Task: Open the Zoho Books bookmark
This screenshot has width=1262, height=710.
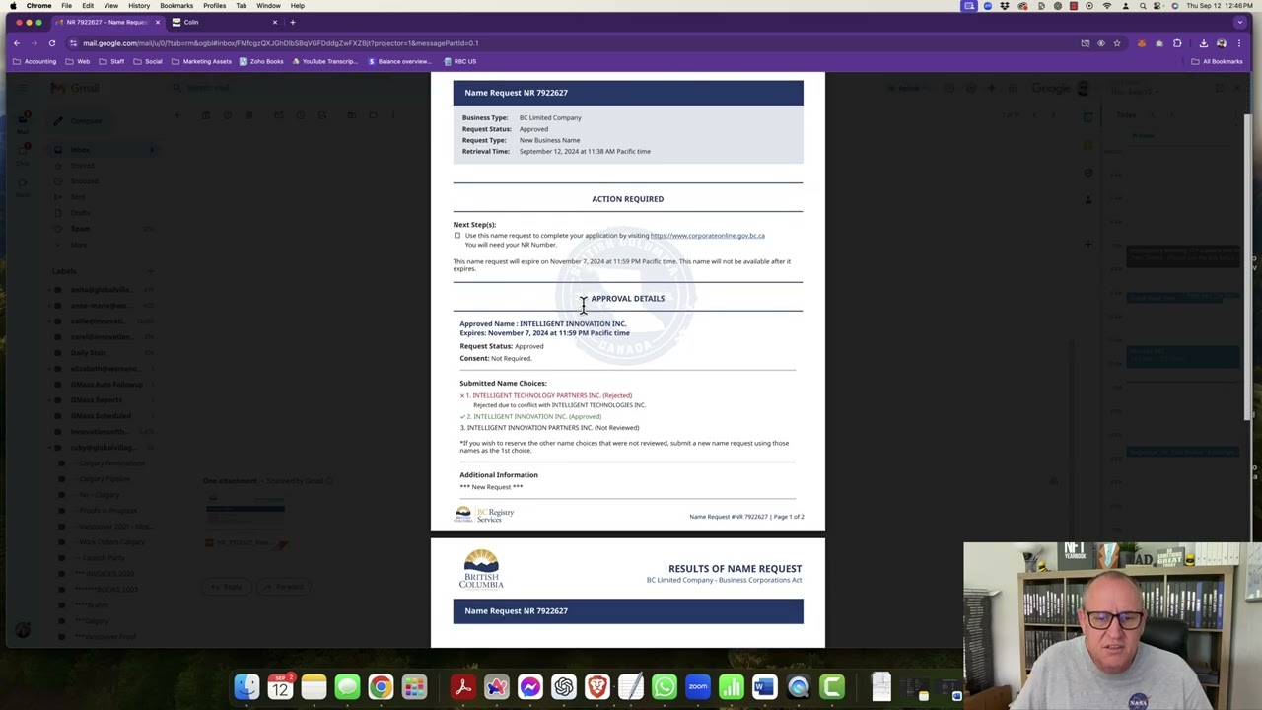Action: (260, 61)
